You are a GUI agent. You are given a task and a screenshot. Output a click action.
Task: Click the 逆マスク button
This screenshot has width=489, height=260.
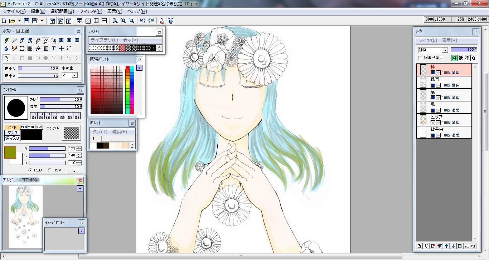pyautogui.click(x=12, y=138)
